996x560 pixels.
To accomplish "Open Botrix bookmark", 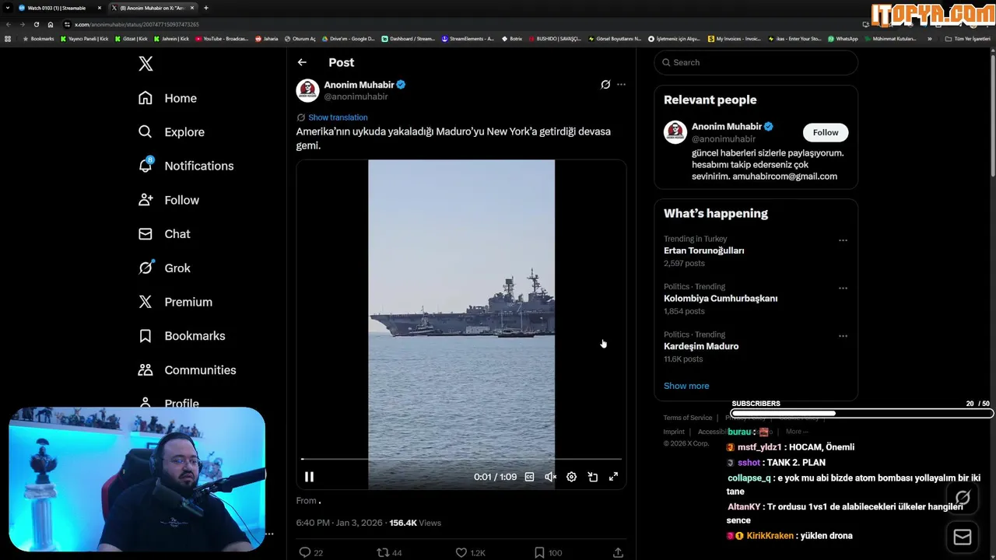I will [512, 39].
